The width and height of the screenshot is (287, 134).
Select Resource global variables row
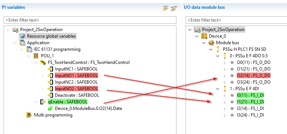[51, 36]
